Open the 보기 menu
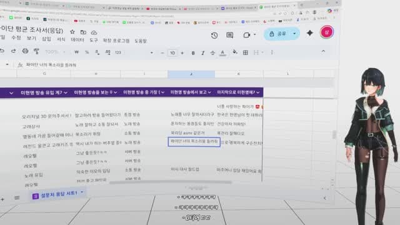Viewport: 400px width, 225px height. (x=31, y=38)
